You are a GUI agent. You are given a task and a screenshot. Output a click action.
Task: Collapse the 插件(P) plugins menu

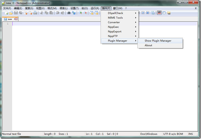(x=106, y=8)
